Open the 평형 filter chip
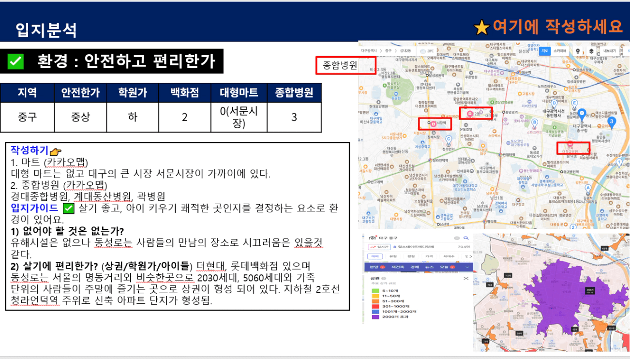The image size is (630, 359). click(411, 256)
